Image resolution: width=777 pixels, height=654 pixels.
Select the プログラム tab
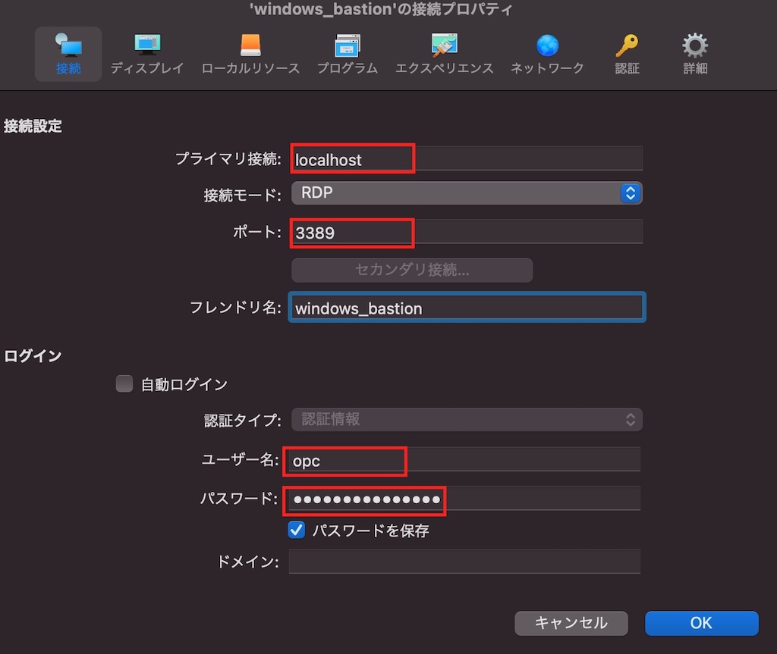pyautogui.click(x=348, y=54)
